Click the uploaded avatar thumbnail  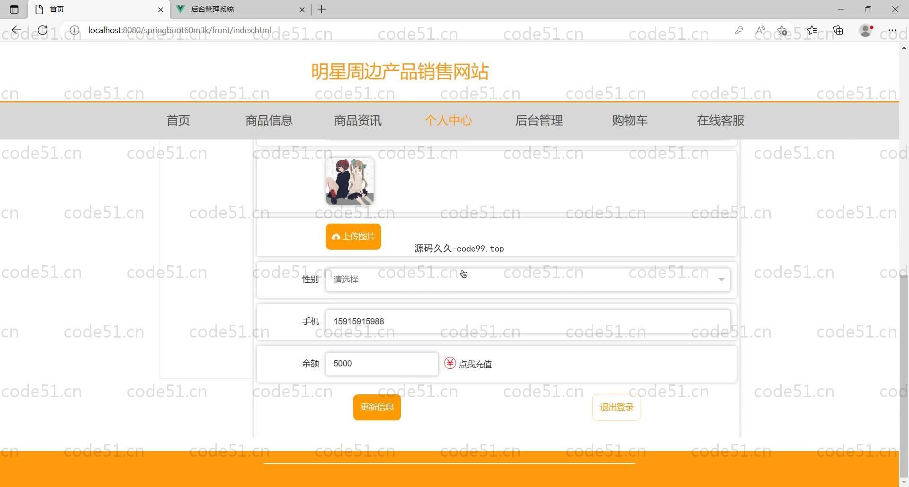click(350, 182)
